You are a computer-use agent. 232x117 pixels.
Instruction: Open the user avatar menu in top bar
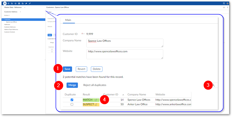pos(228,3)
